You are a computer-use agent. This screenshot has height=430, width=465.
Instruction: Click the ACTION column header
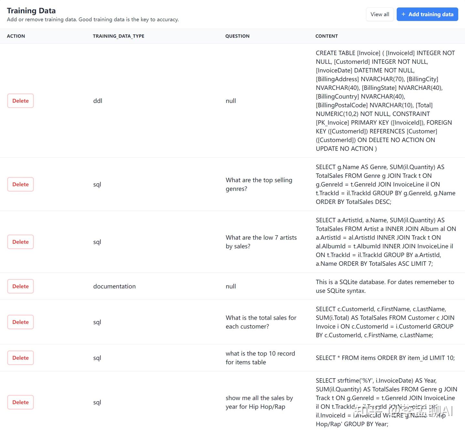[x=16, y=36]
